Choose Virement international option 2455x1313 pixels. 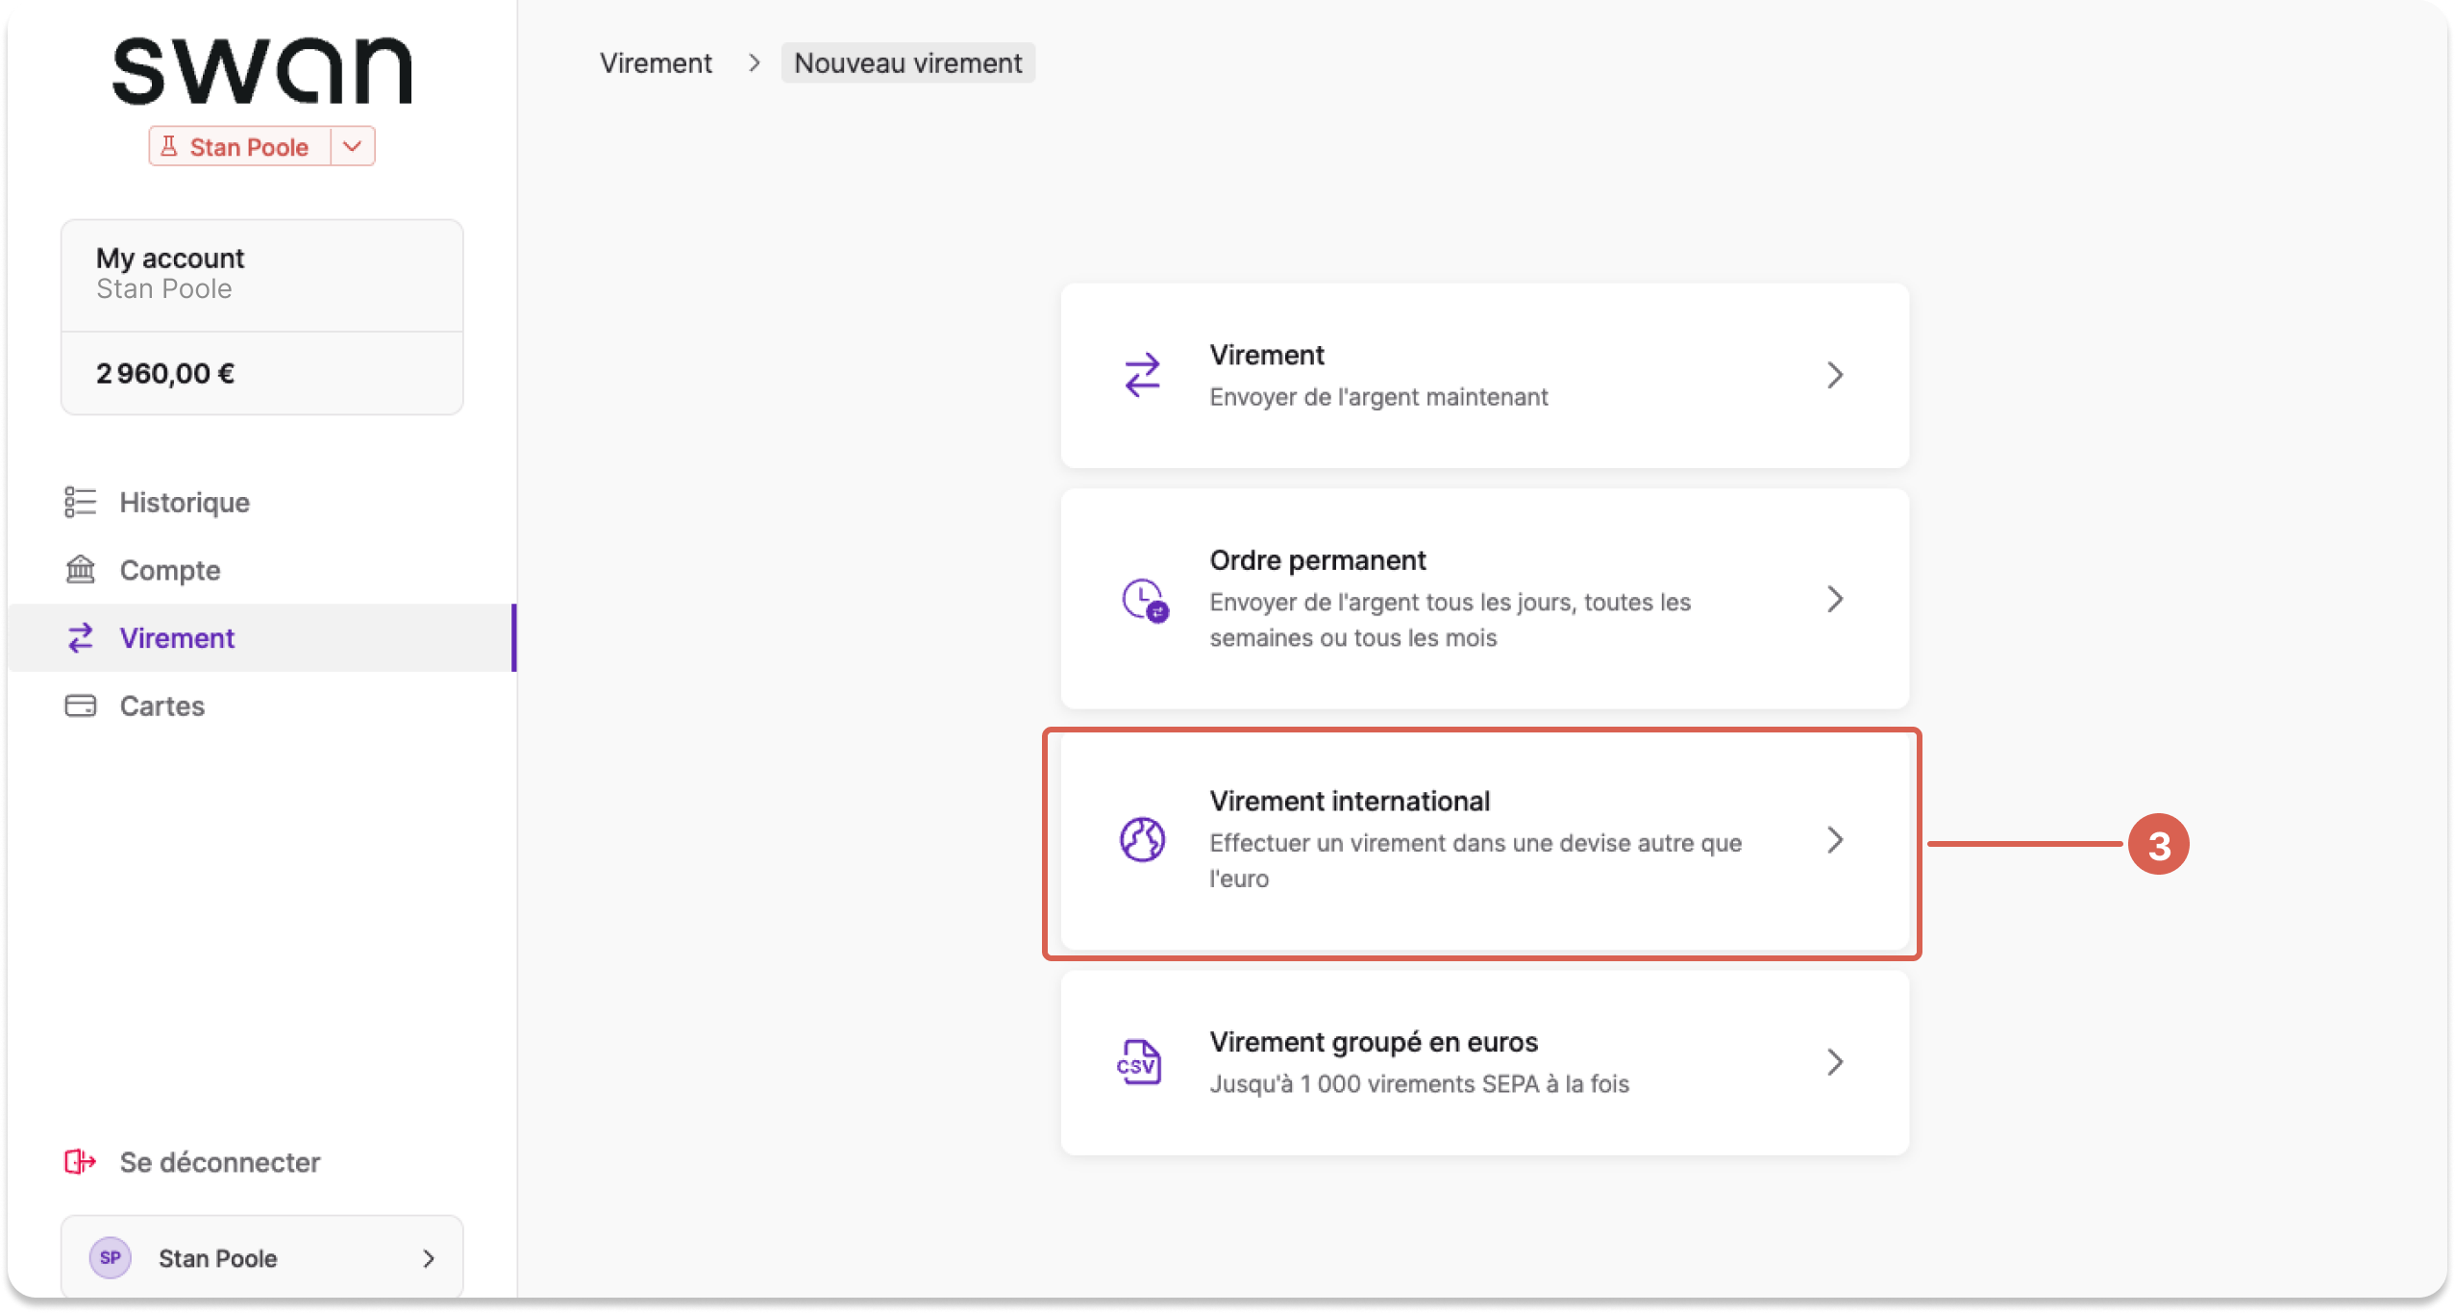tap(1485, 840)
